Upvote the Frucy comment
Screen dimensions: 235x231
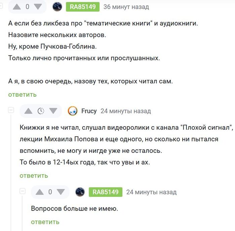click(x=28, y=111)
